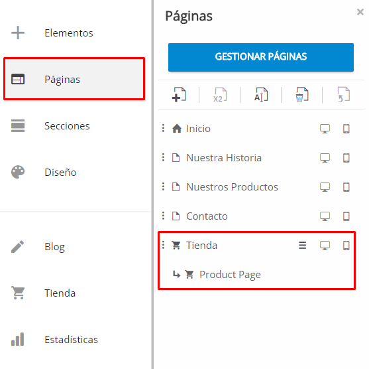Open options dots beside Nuestros Productos
Viewport: 369px width, 369px height.
(x=163, y=186)
